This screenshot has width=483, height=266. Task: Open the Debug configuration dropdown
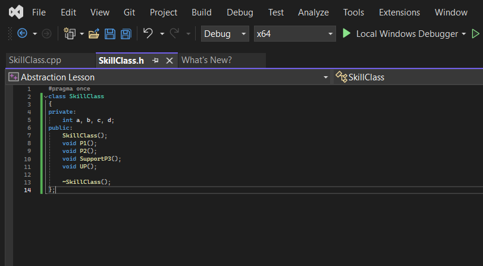tap(225, 33)
